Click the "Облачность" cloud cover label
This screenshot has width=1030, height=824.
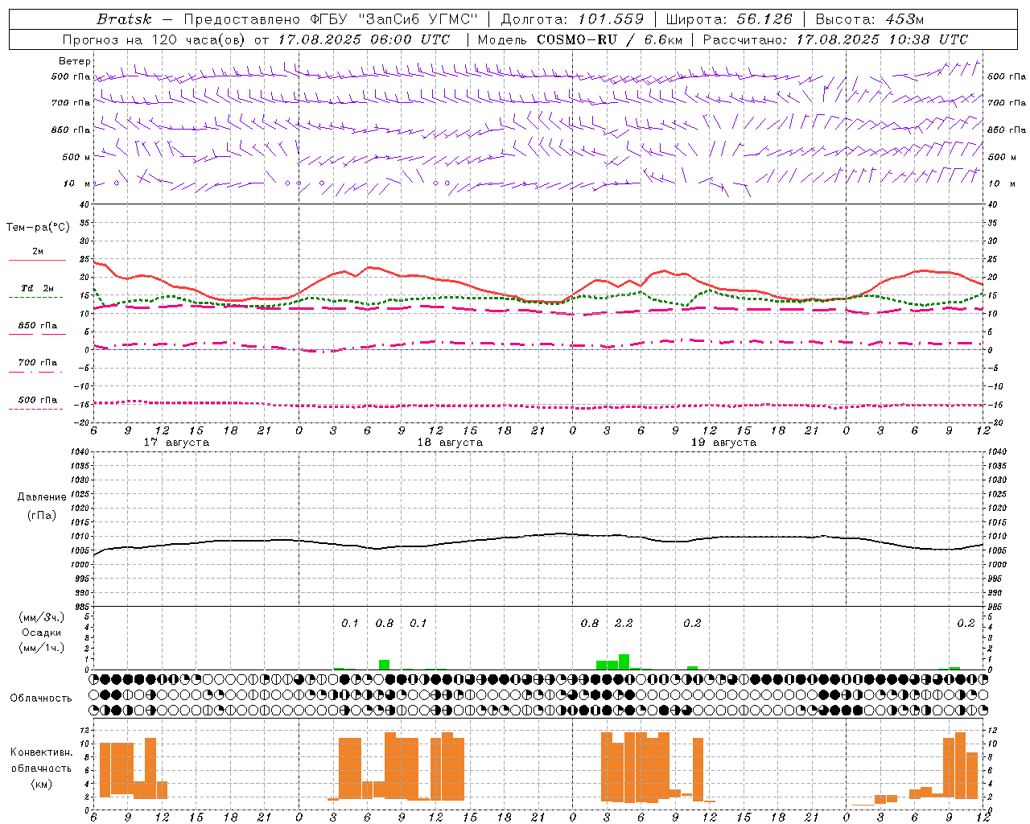[41, 698]
